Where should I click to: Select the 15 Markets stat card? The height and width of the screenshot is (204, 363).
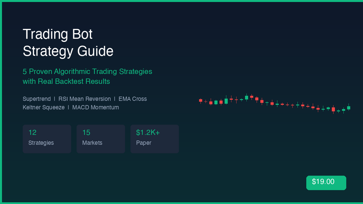tap(100, 139)
